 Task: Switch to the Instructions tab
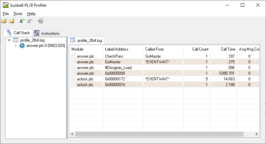point(47,33)
